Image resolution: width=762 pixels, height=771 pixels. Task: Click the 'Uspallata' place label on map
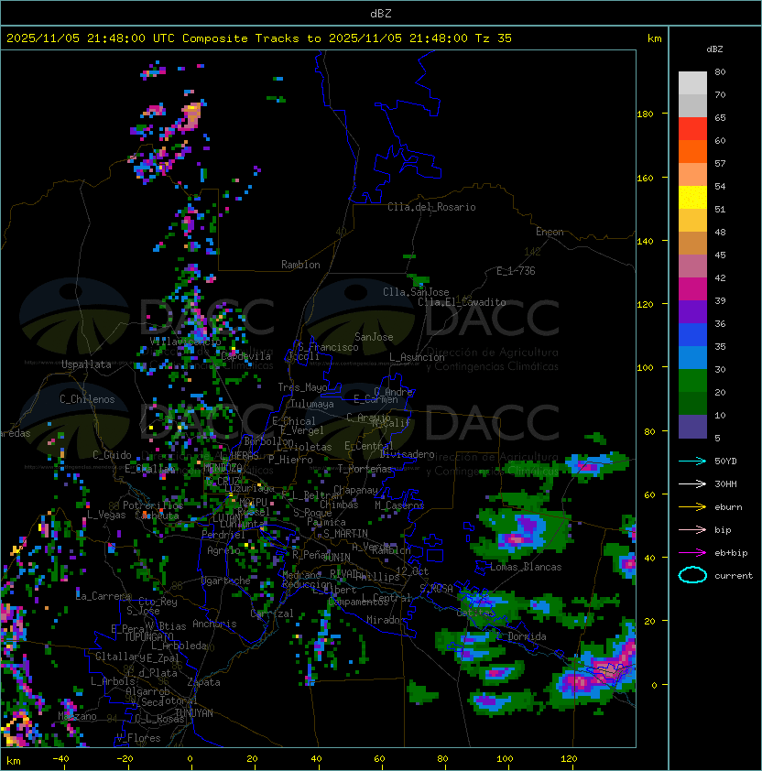pos(86,364)
